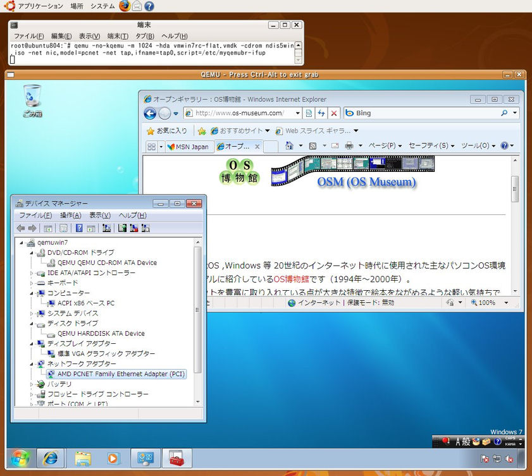Open the Recycle Bin desktop icon

pyautogui.click(x=32, y=101)
